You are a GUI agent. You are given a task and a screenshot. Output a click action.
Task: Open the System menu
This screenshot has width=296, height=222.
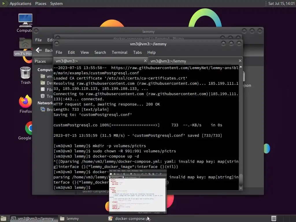[x=56, y=3]
